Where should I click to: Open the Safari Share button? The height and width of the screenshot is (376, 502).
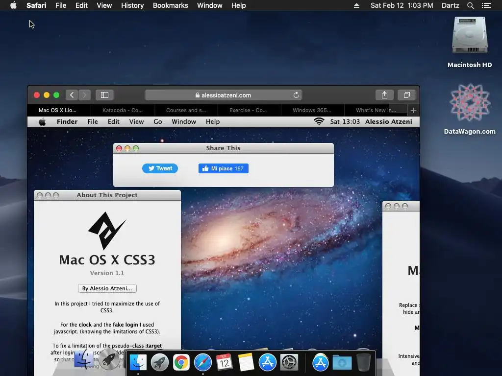pyautogui.click(x=384, y=95)
